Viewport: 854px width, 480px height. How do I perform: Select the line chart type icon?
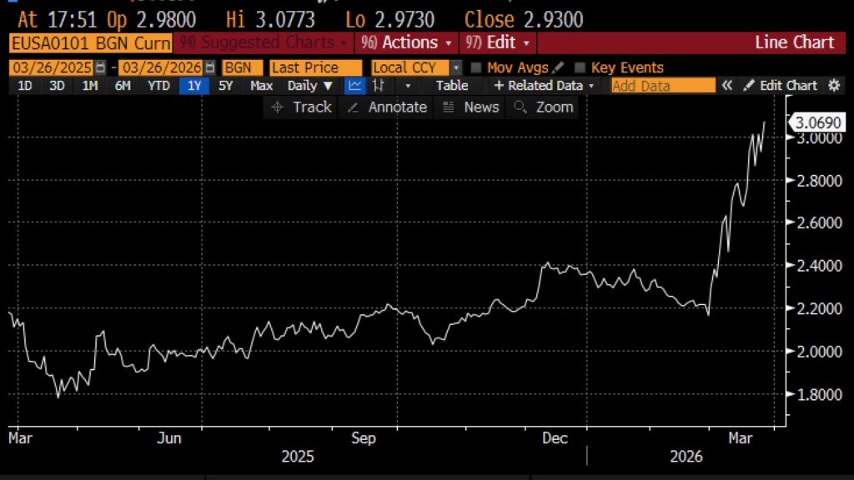pyautogui.click(x=355, y=86)
